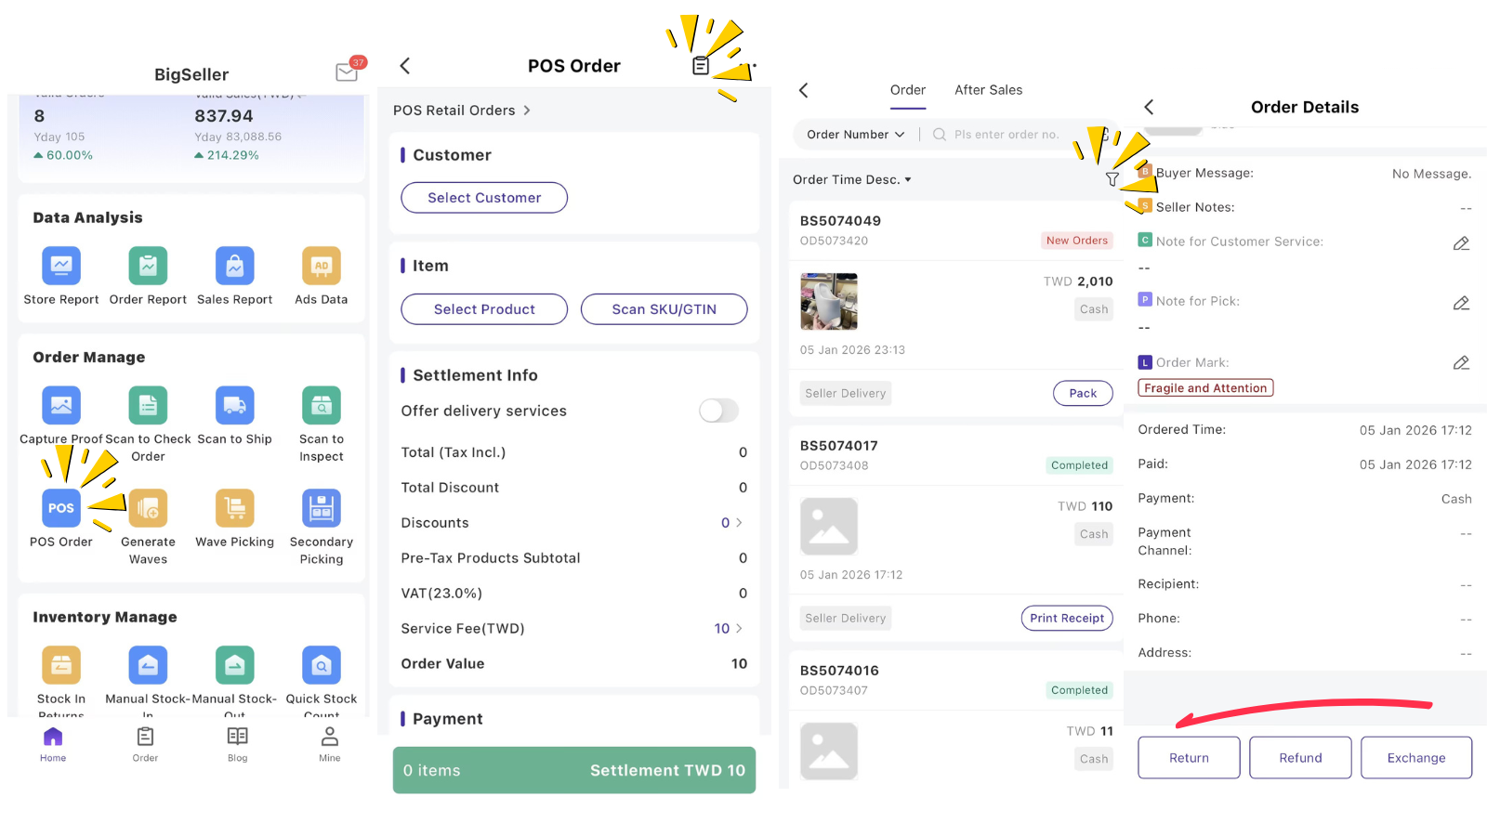1487x836 pixels.
Task: Tap the Select Customer button
Action: pos(484,198)
